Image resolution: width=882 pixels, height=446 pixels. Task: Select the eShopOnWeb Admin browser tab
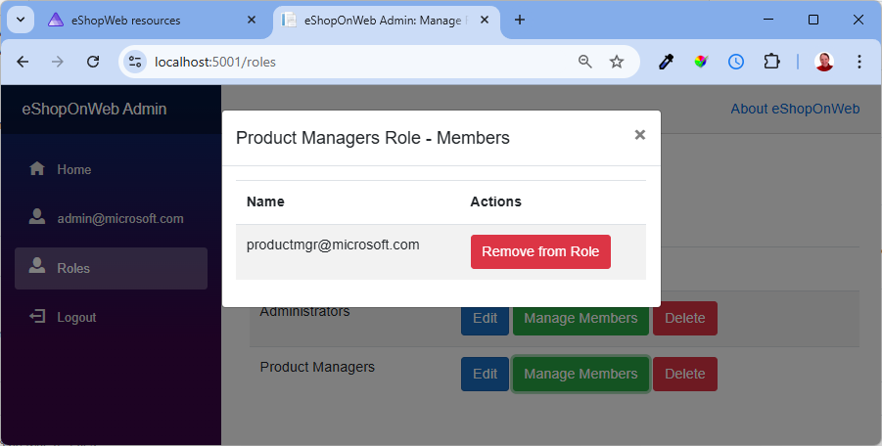[x=386, y=21]
